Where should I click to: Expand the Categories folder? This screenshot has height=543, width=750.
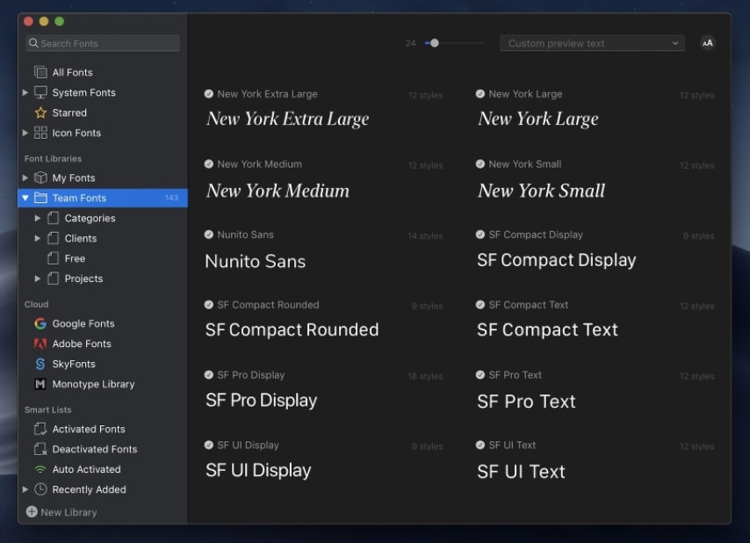(x=38, y=218)
